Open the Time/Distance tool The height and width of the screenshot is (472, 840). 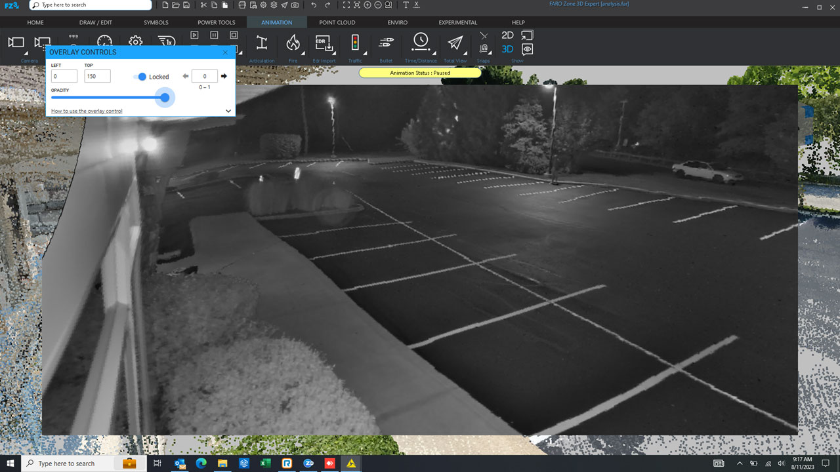click(x=420, y=42)
